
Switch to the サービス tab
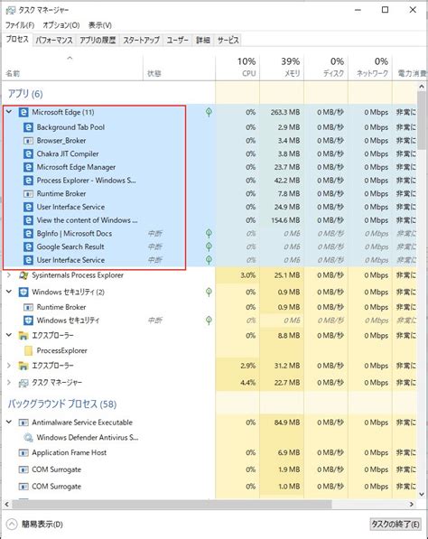228,41
